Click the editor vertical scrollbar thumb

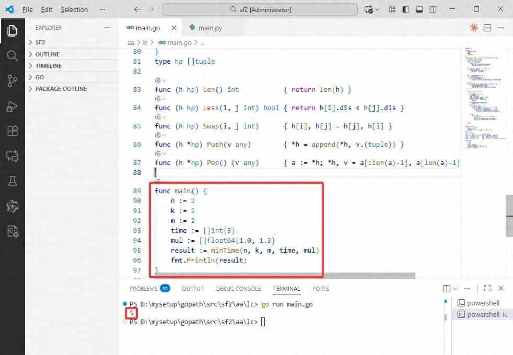[509, 216]
